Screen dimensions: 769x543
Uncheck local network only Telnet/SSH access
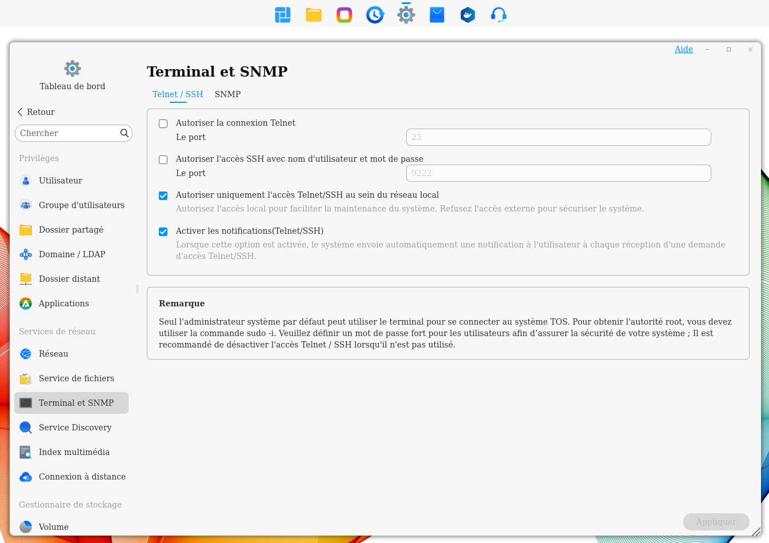pos(163,195)
